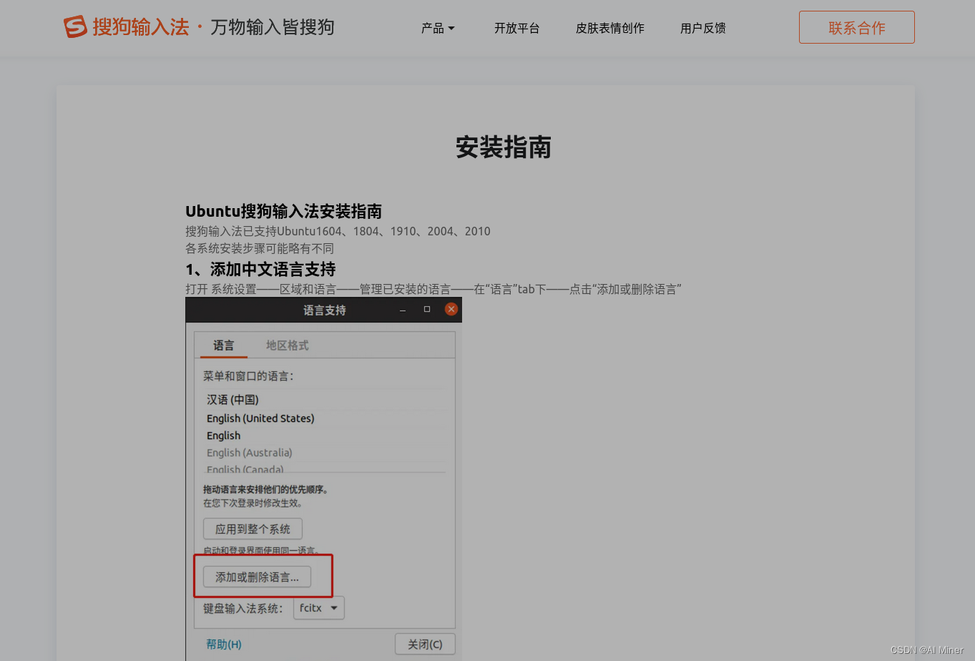Screen dimensions: 975x661
Task: Open the fcitx input method dropdown
Action: click(318, 608)
